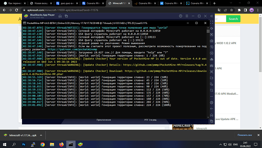This screenshot has height=148, width=262.
Task: Switch the ENG input language indicator
Action: click(x=235, y=145)
